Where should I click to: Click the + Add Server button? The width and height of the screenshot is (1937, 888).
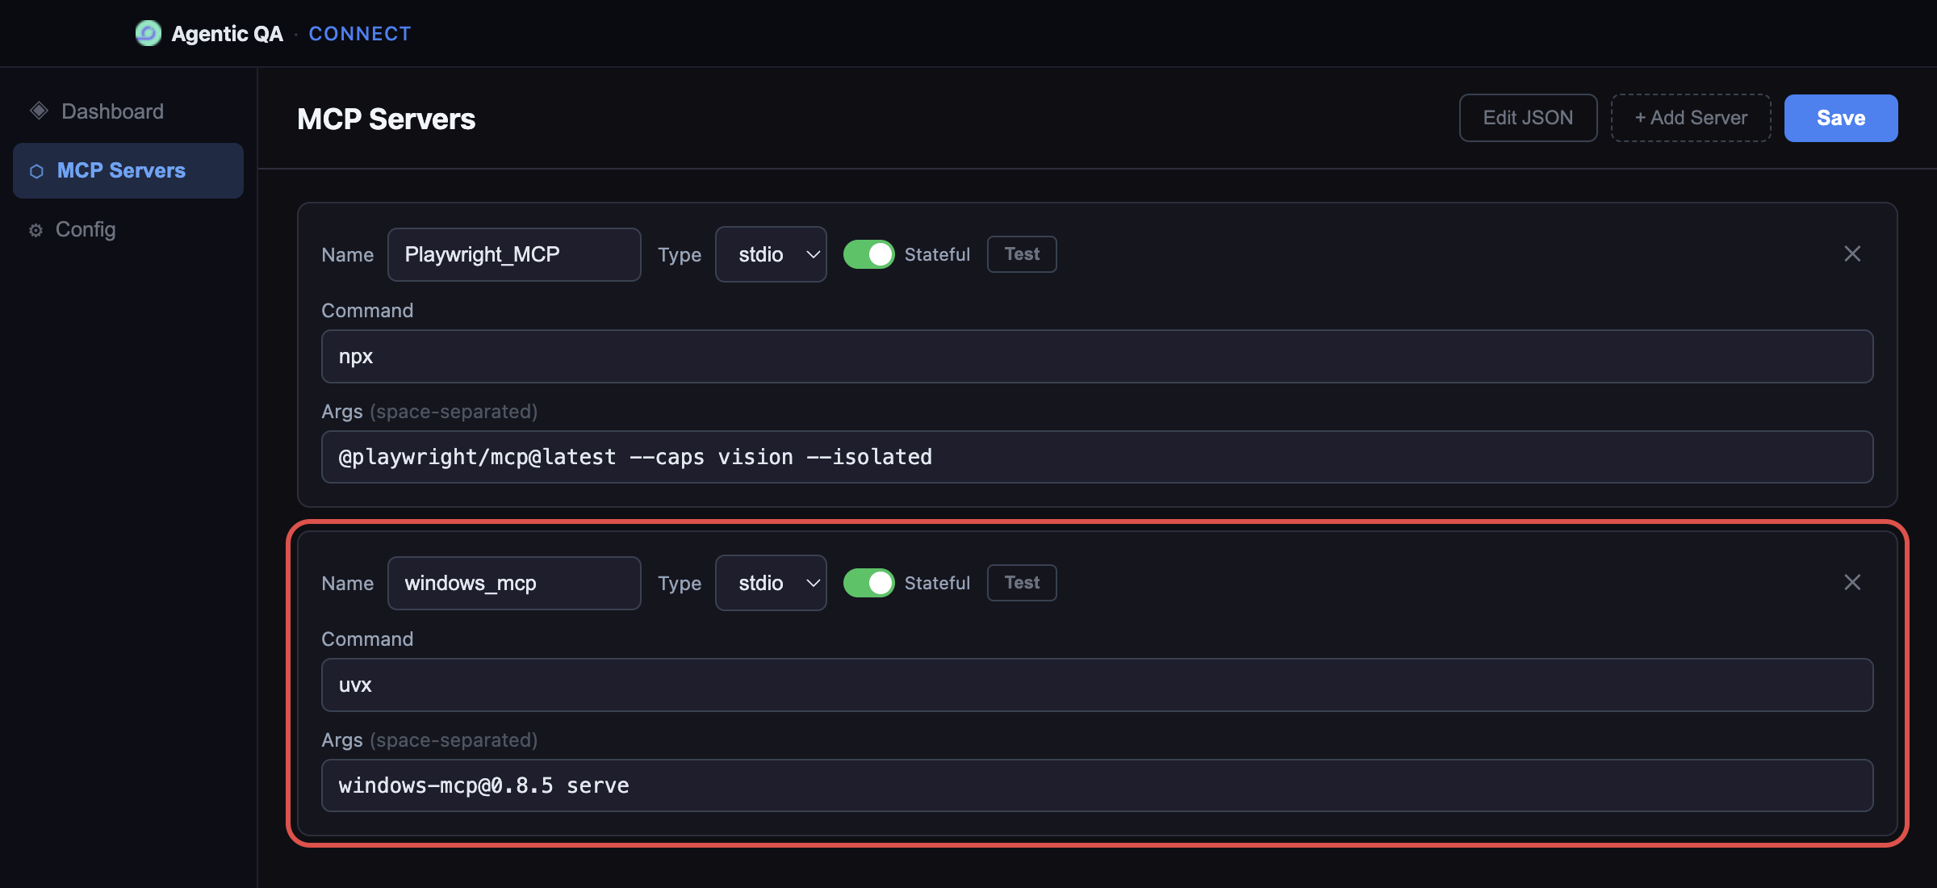coord(1691,118)
